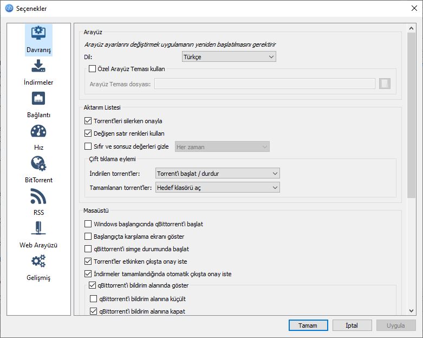
Task: Click the İptal button
Action: tap(352, 326)
